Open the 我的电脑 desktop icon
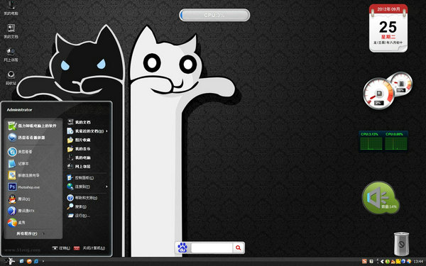The height and width of the screenshot is (266, 426). 11,8
